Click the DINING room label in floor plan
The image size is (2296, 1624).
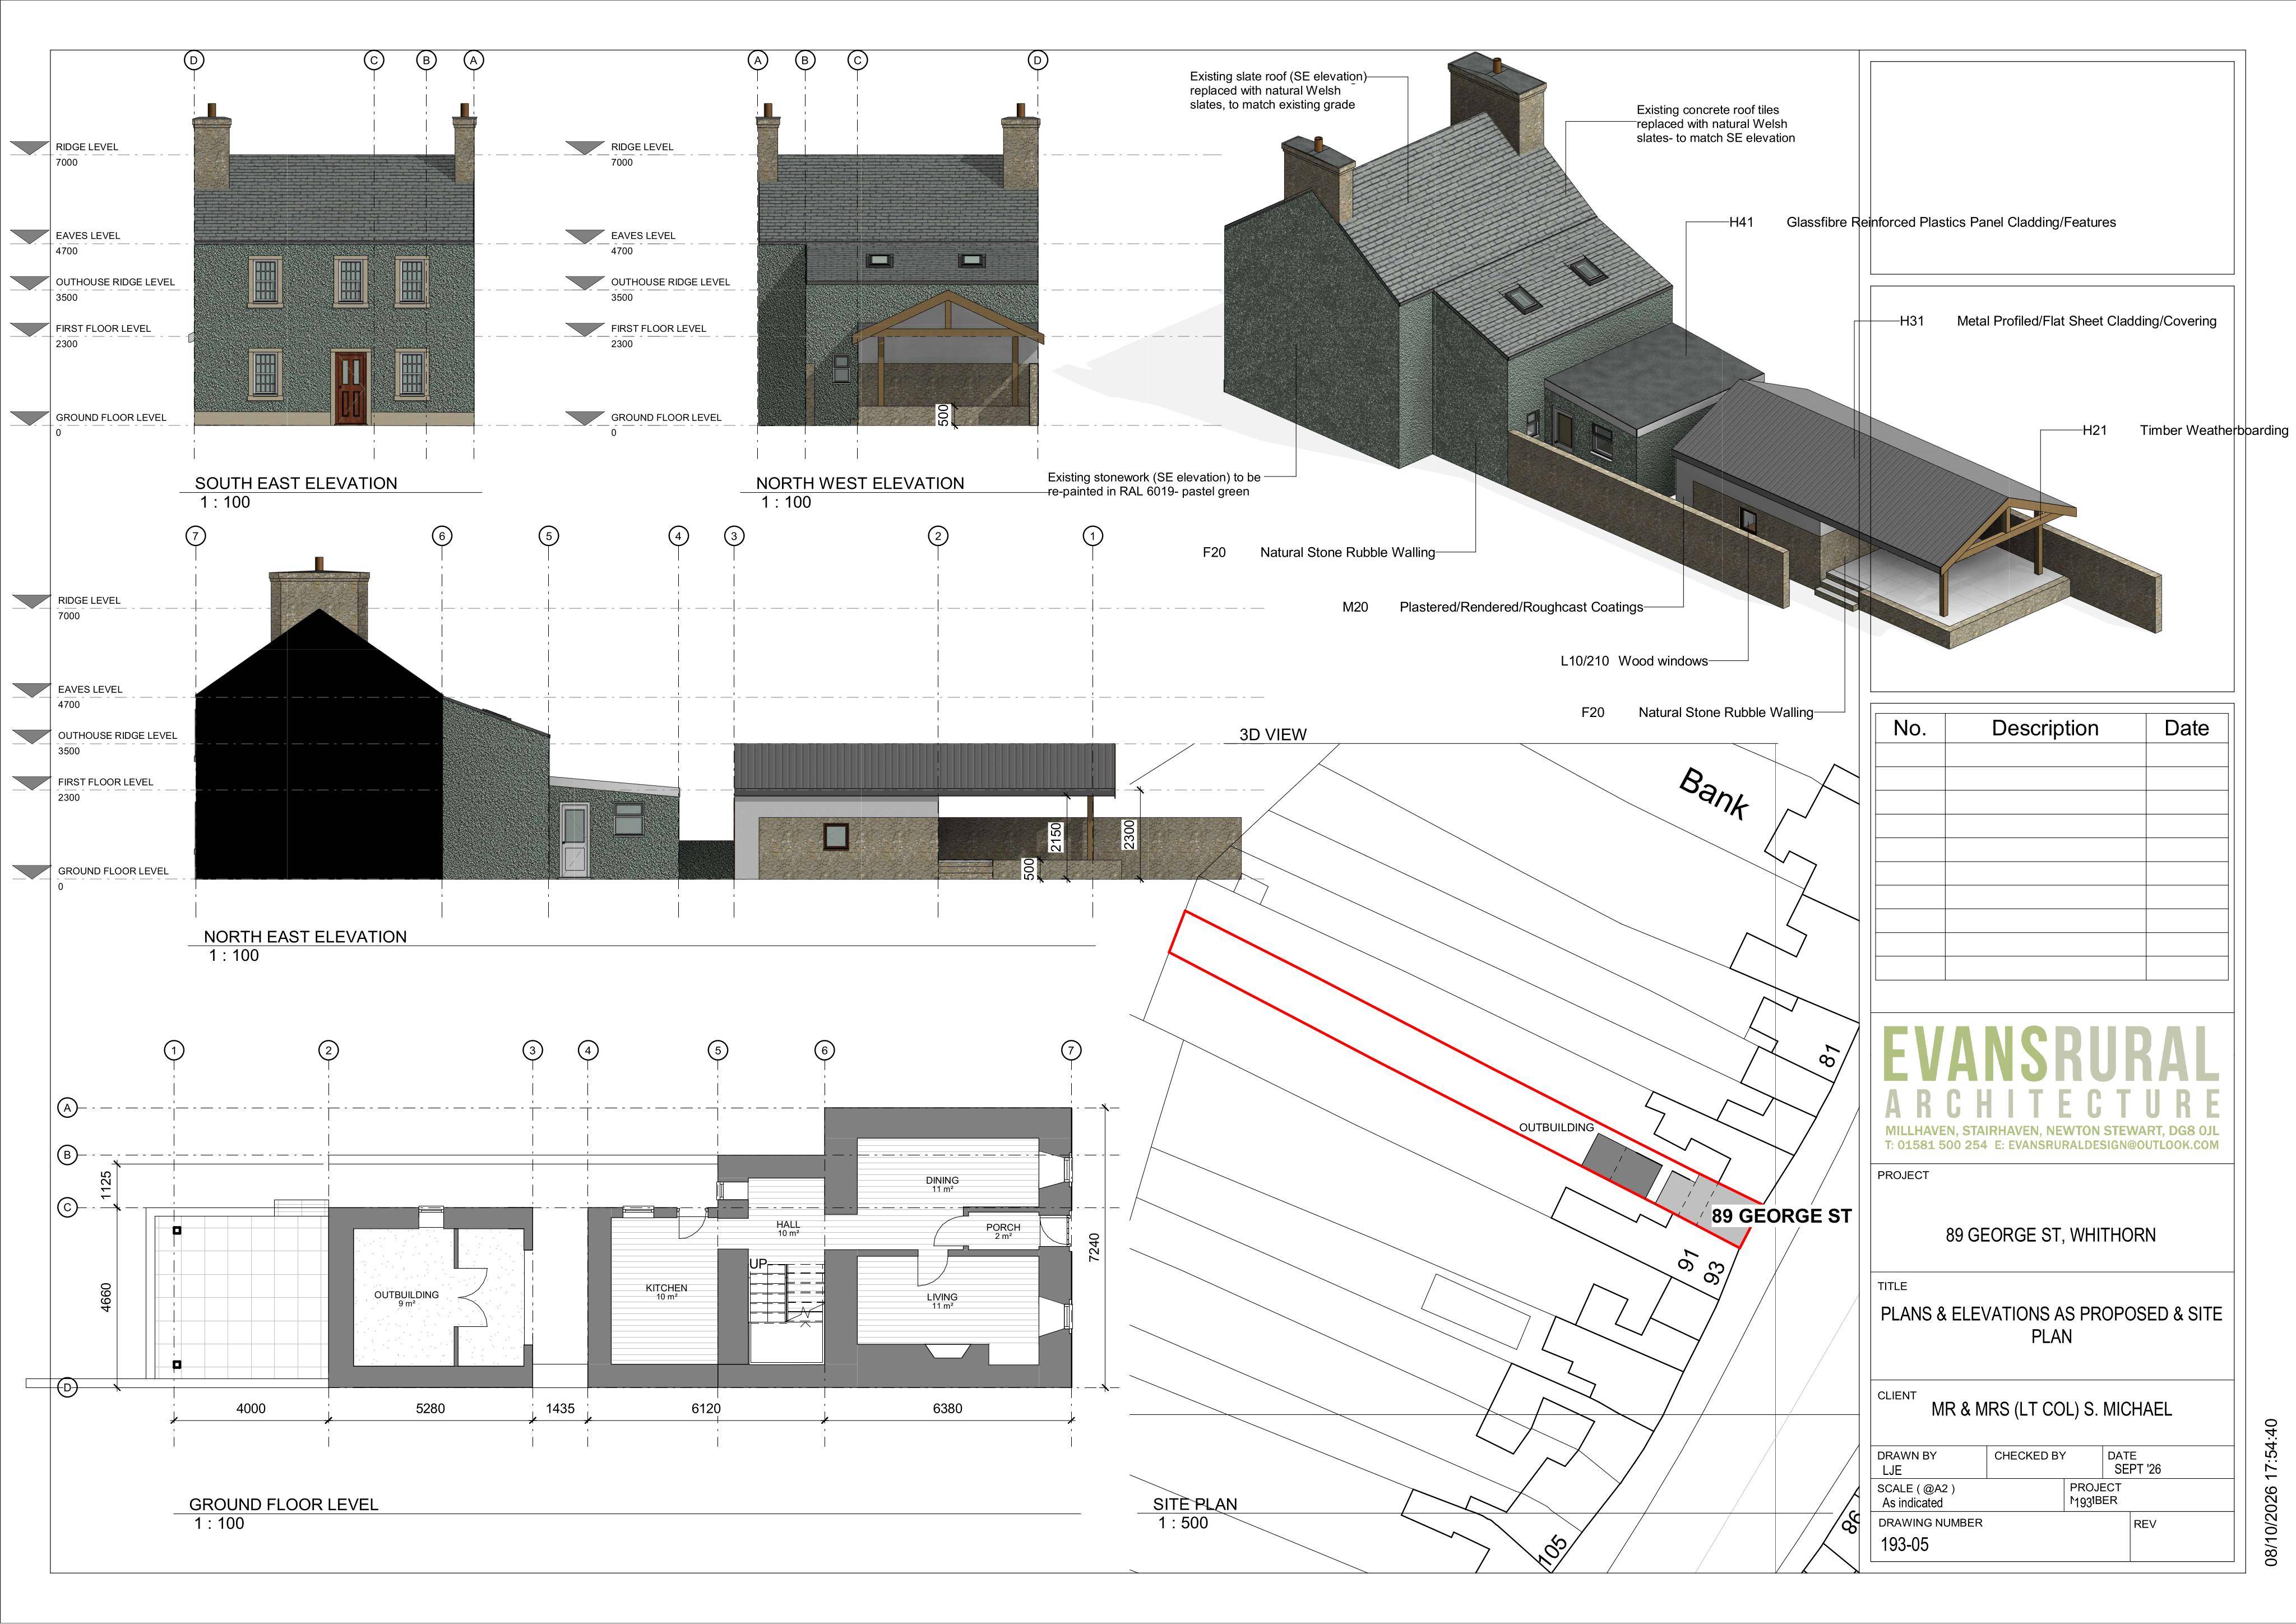click(x=942, y=1180)
